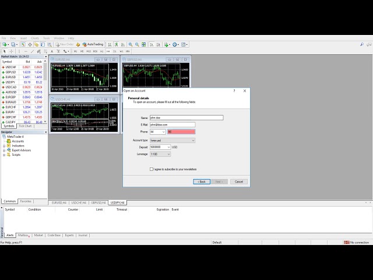
Task: Click the red highlighted phone number field
Action: pos(181,132)
